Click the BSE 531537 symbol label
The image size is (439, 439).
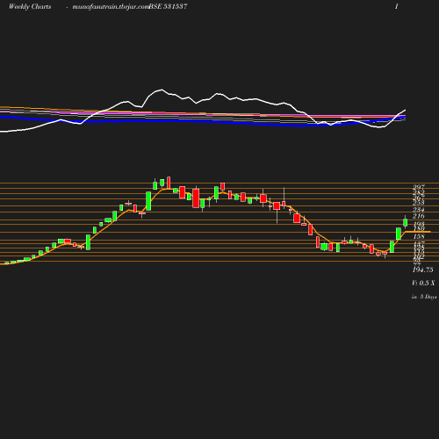tap(168, 6)
